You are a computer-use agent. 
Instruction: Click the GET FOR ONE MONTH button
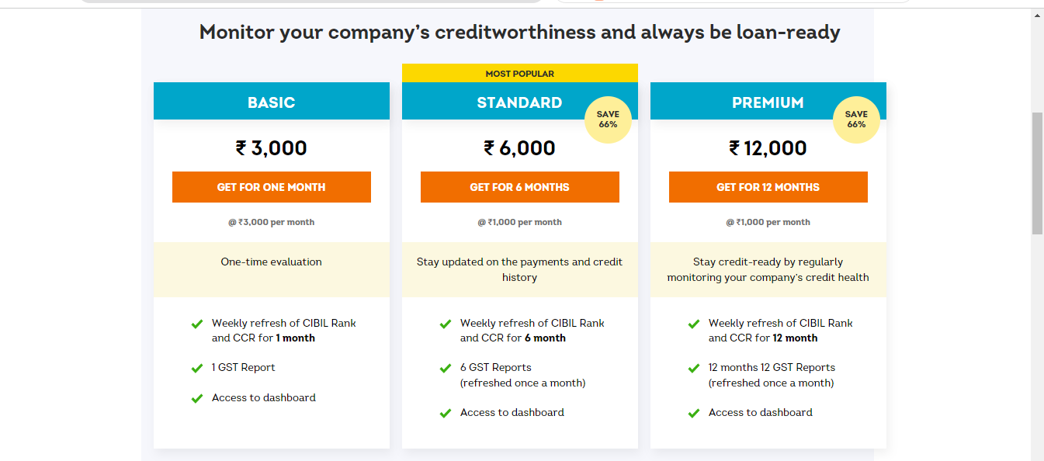271,187
